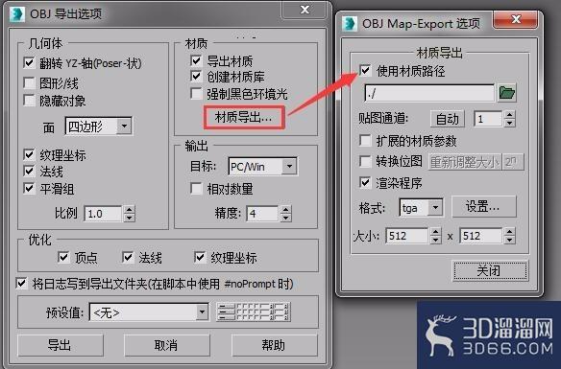The height and width of the screenshot is (369, 561).
Task: Click the 帮助 button
Action: coord(274,345)
